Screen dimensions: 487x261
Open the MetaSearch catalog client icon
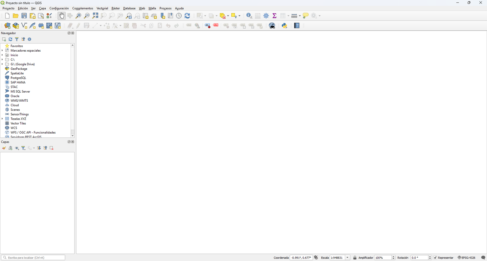click(272, 26)
